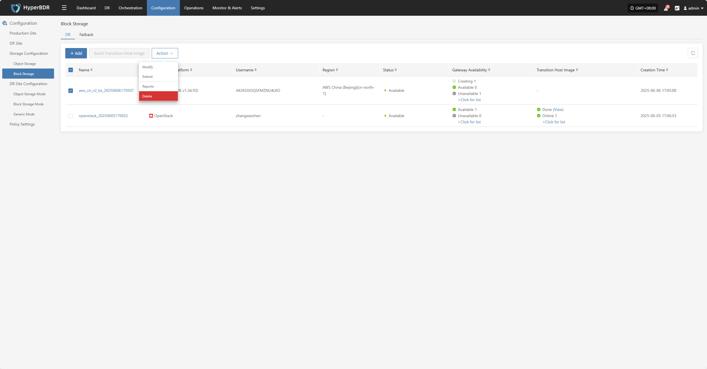Image resolution: width=707 pixels, height=369 pixels.
Task: Sort by Status column arrows
Action: pos(396,70)
